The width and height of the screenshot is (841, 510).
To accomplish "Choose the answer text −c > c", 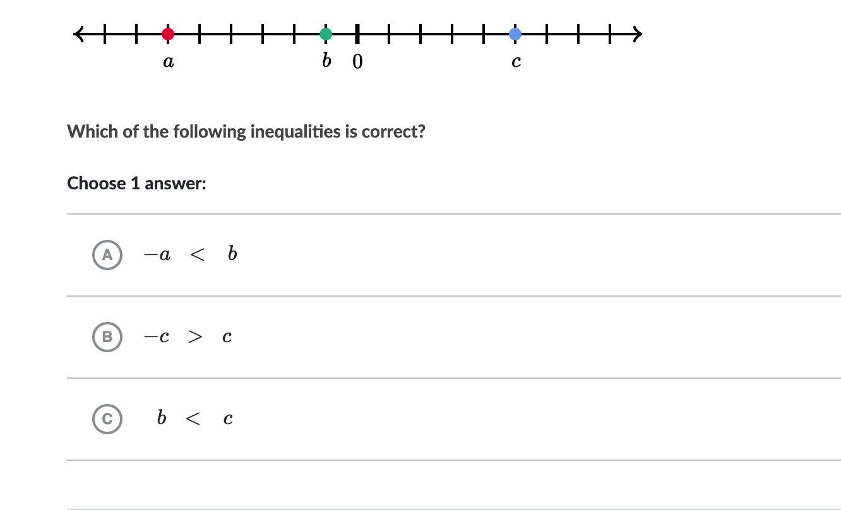I will (x=188, y=337).
